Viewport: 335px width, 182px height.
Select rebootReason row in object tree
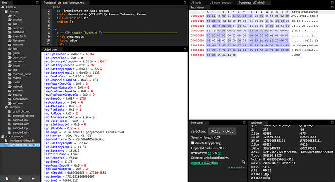(x=64, y=102)
